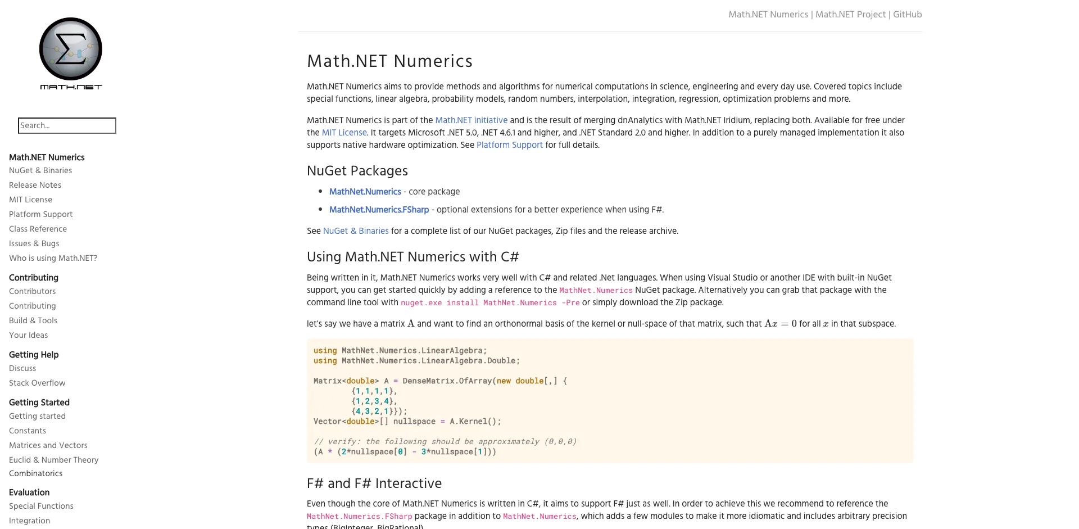Open Contributing sidebar link under Contributing heading
Image resolution: width=1079 pixels, height=529 pixels.
coord(32,306)
